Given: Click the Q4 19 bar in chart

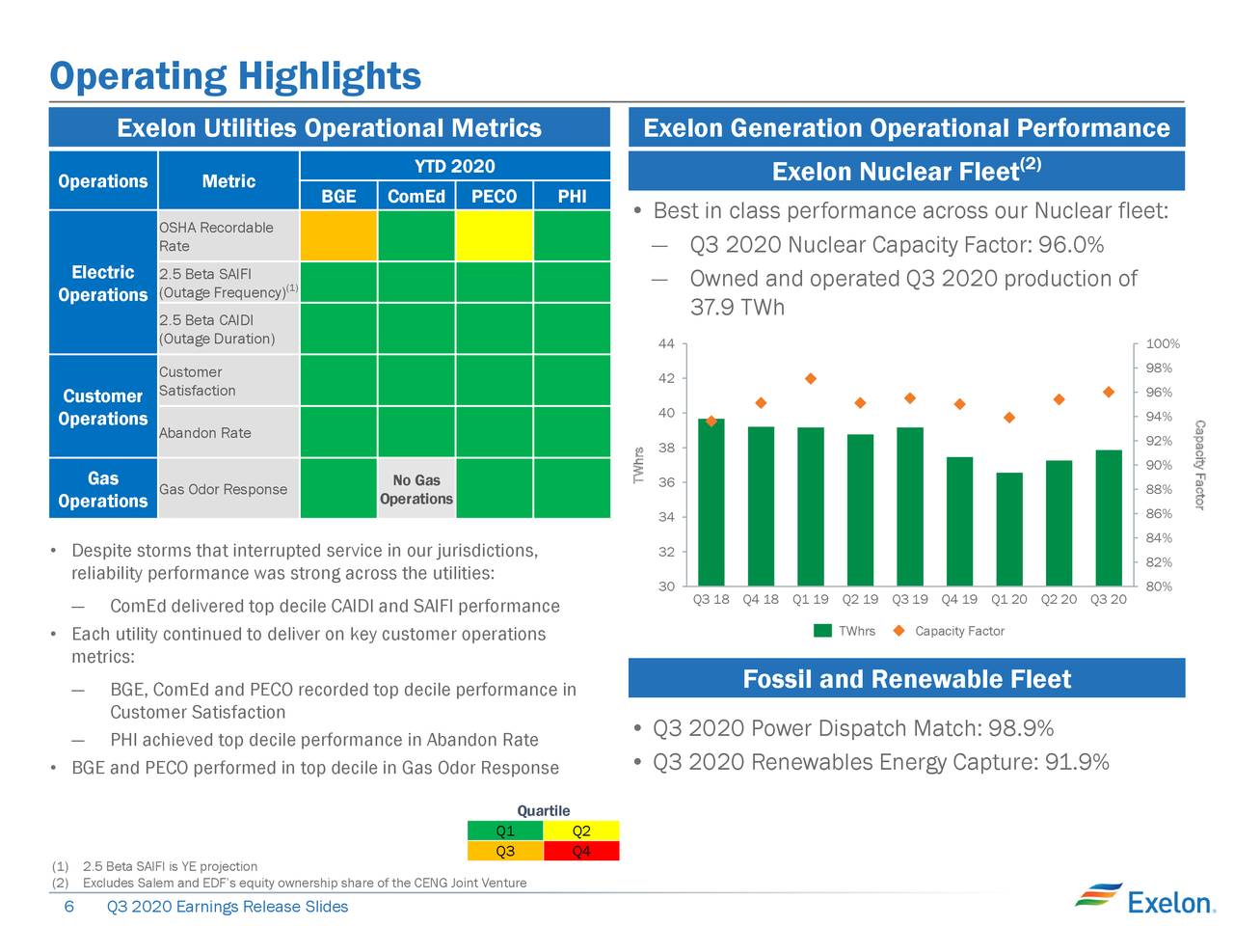Looking at the screenshot, I should click(959, 521).
